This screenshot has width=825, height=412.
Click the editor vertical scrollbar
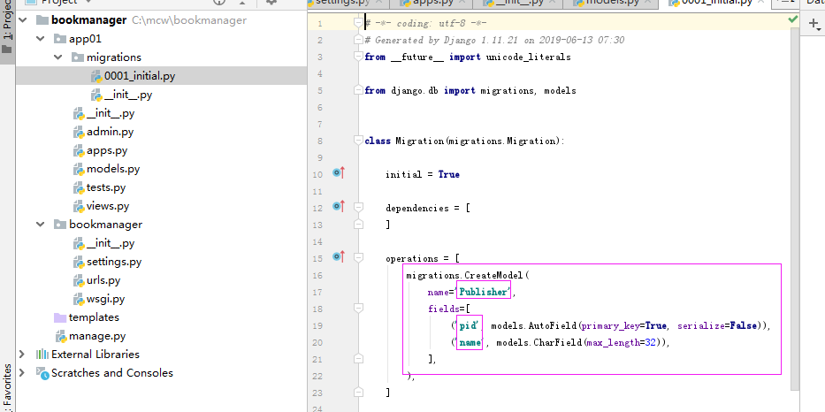tap(795, 210)
